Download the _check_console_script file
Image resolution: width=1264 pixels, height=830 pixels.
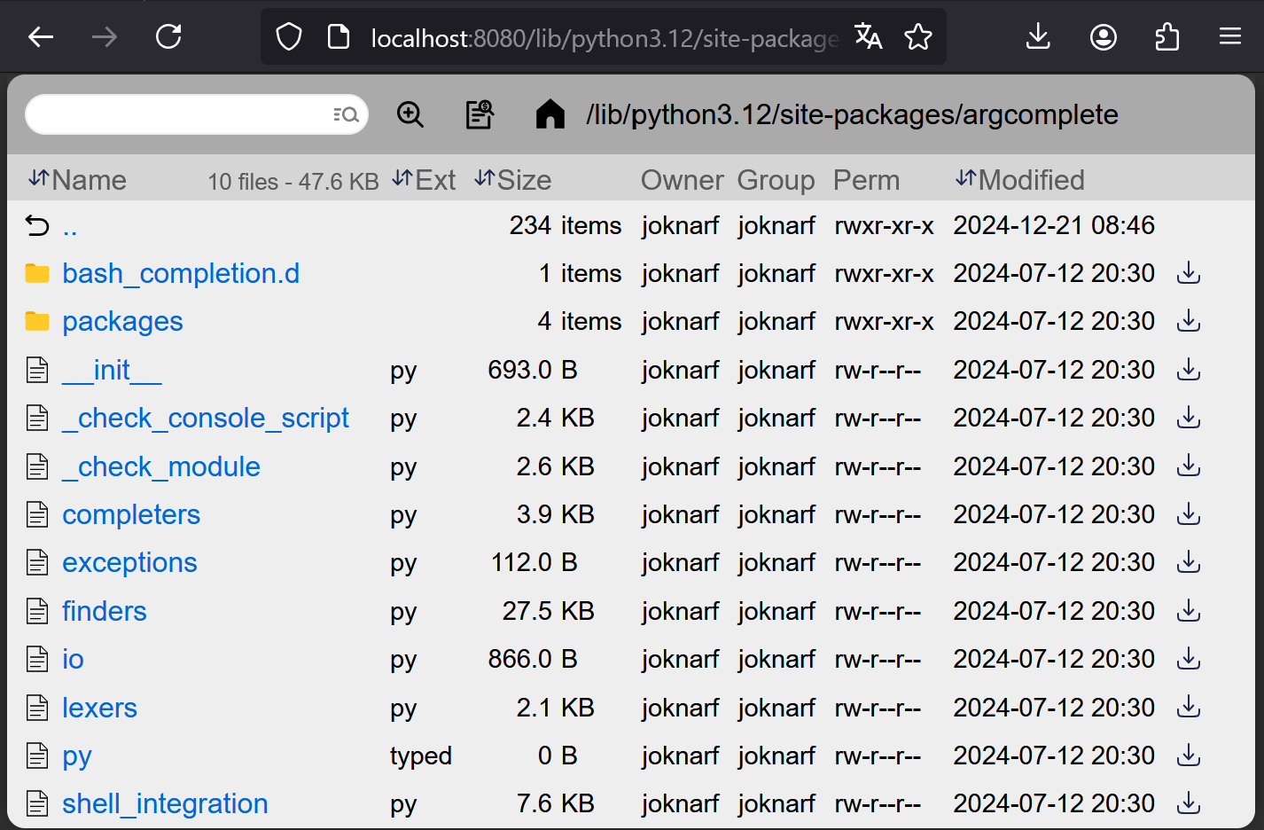(1189, 418)
